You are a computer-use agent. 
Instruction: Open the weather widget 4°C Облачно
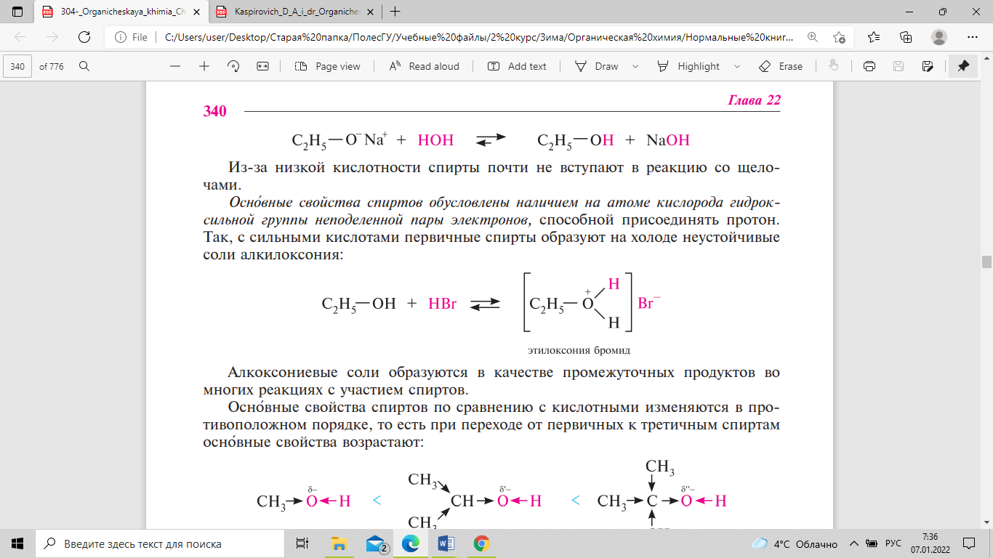point(795,543)
